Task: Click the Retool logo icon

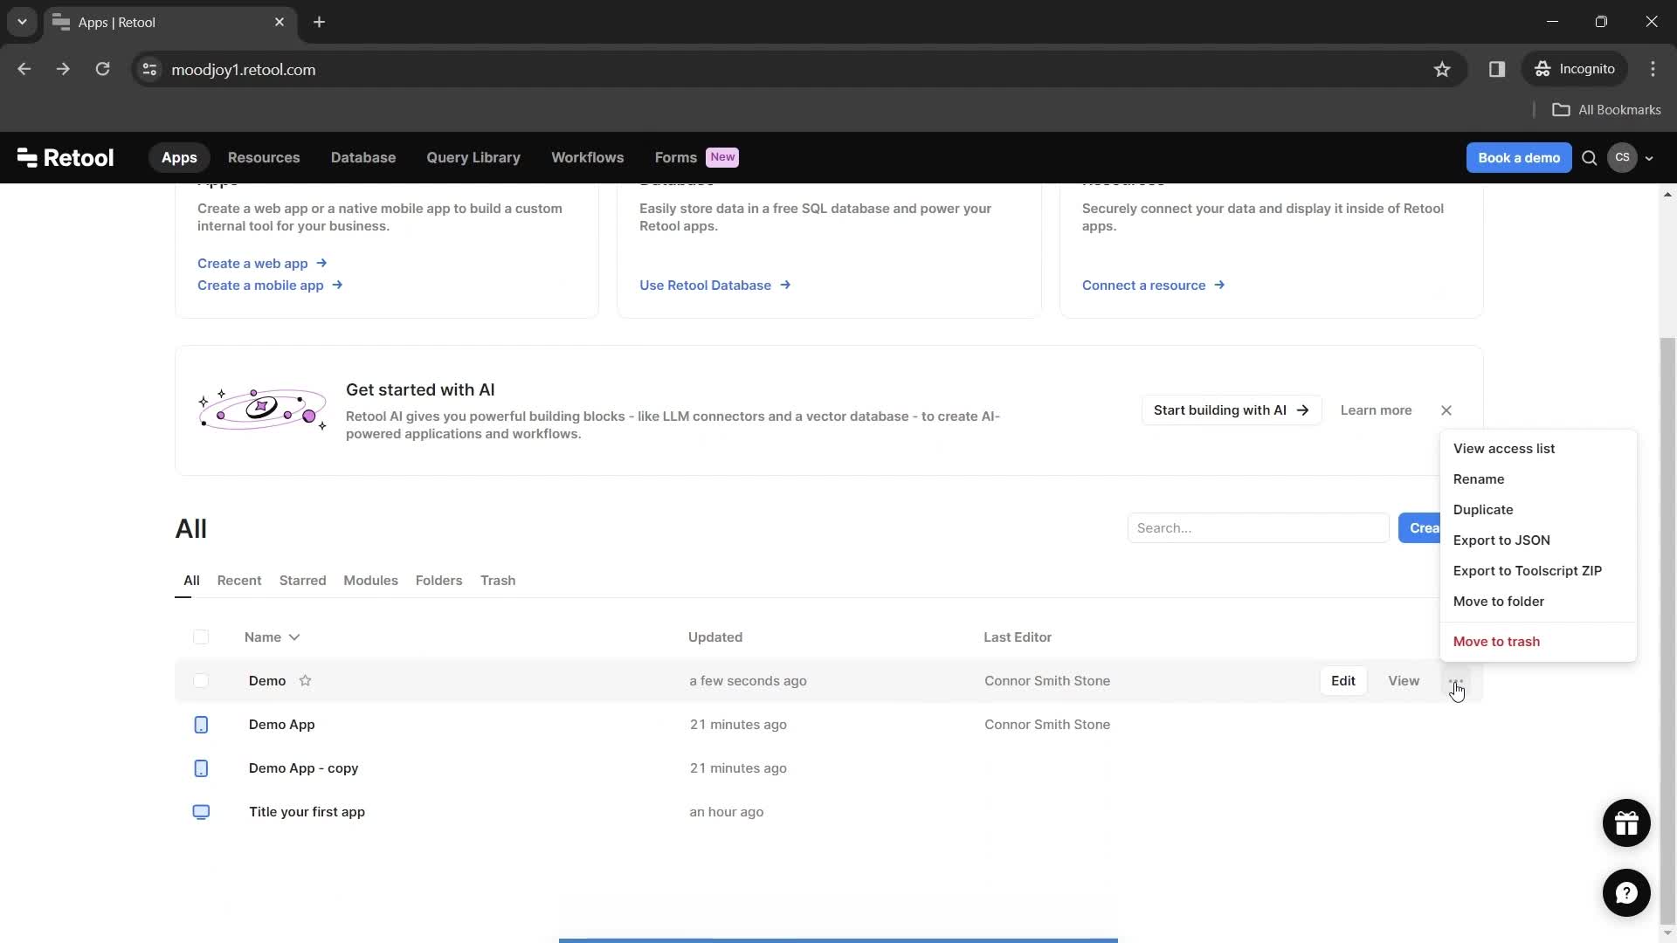Action: tap(25, 156)
